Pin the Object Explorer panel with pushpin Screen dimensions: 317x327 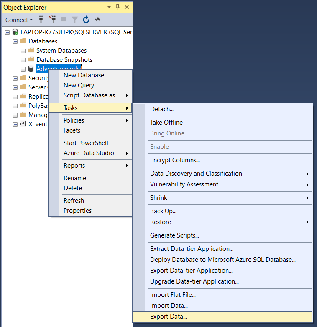pyautogui.click(x=118, y=7)
